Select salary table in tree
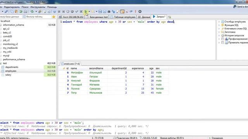248x139 pixels. [x=8, y=75]
